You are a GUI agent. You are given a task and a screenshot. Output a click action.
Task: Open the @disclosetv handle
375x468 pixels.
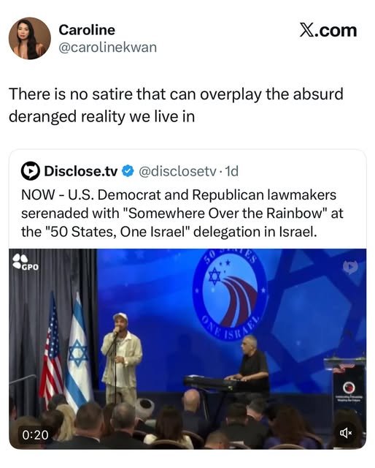click(177, 171)
